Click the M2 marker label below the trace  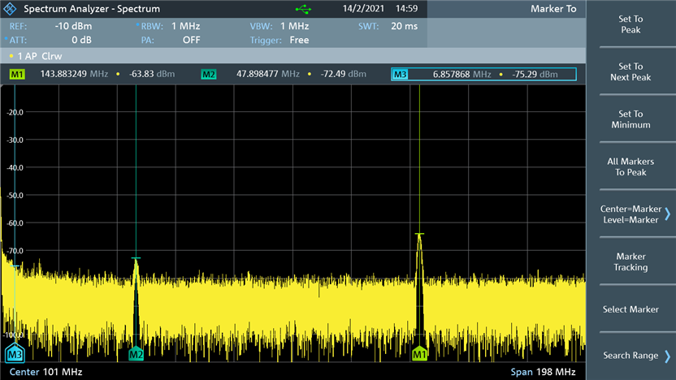136,354
